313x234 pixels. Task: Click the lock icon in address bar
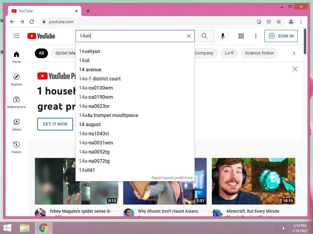(44, 22)
